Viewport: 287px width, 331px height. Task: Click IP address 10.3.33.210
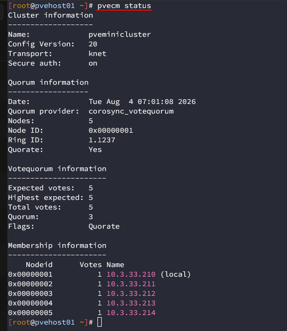(131, 274)
